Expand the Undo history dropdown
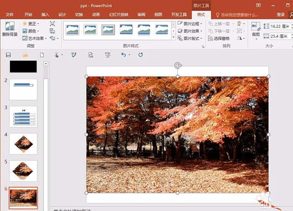Image resolution: width=293 pixels, height=211 pixels. (x=129, y=55)
